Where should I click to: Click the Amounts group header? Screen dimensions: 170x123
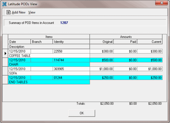(x=126, y=37)
